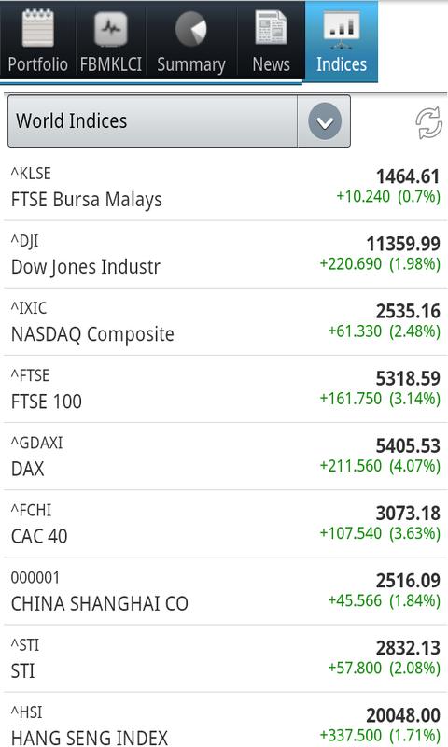
Task: Tap the 11359.99 Dow Jones value
Action: [403, 244]
